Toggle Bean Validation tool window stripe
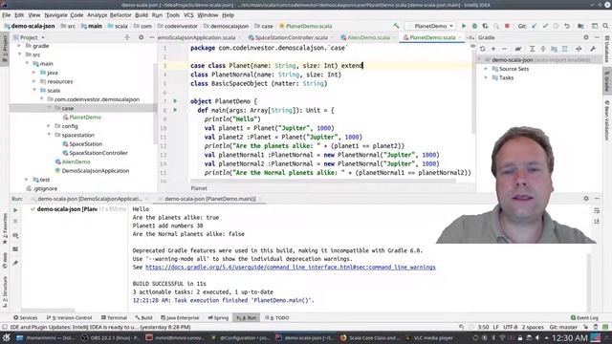Image resolution: width=612 pixels, height=344 pixels. [607, 119]
